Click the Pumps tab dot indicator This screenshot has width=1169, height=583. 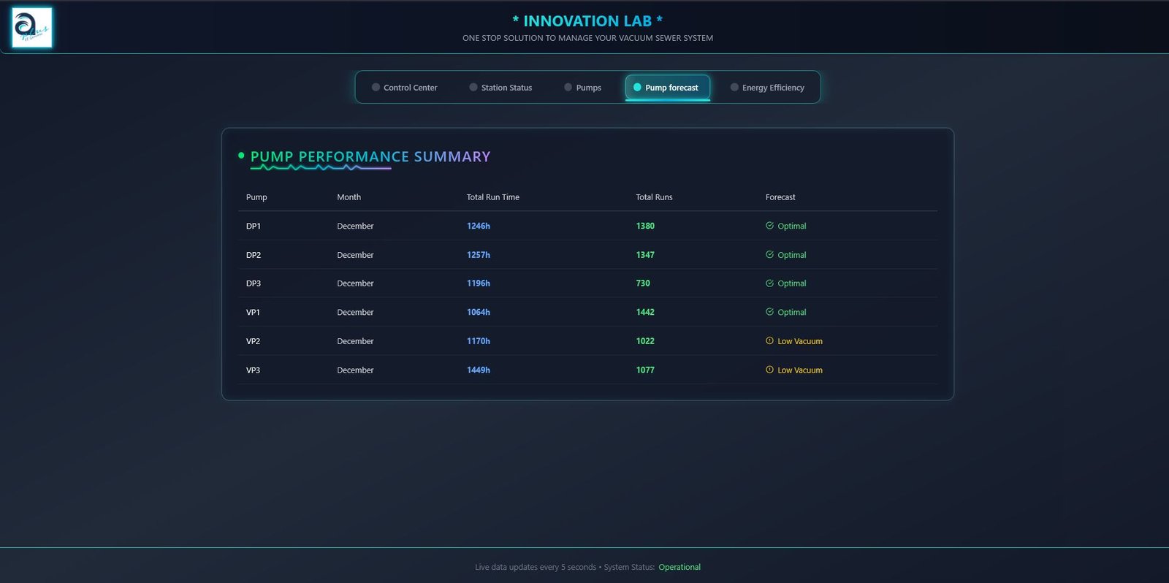coord(568,87)
